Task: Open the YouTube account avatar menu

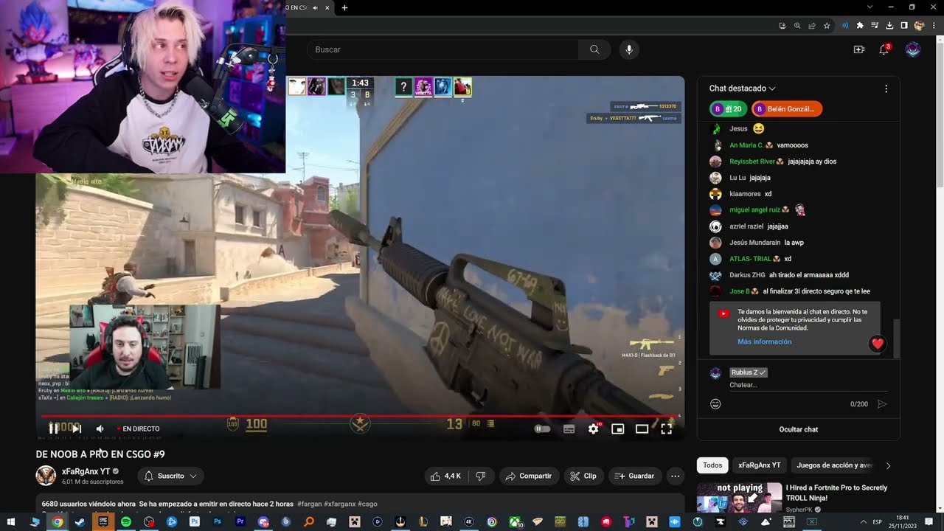Action: [x=913, y=49]
